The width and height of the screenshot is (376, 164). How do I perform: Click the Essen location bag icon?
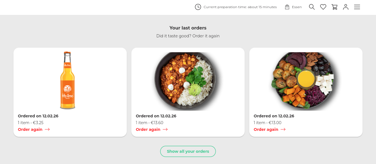tap(287, 7)
